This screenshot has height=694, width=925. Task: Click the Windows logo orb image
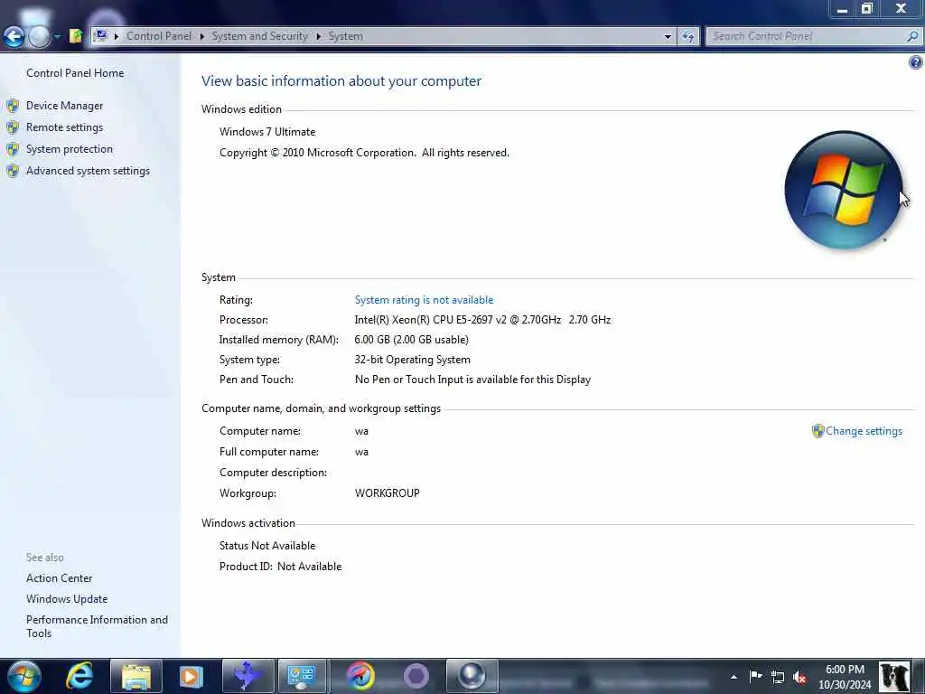click(844, 190)
